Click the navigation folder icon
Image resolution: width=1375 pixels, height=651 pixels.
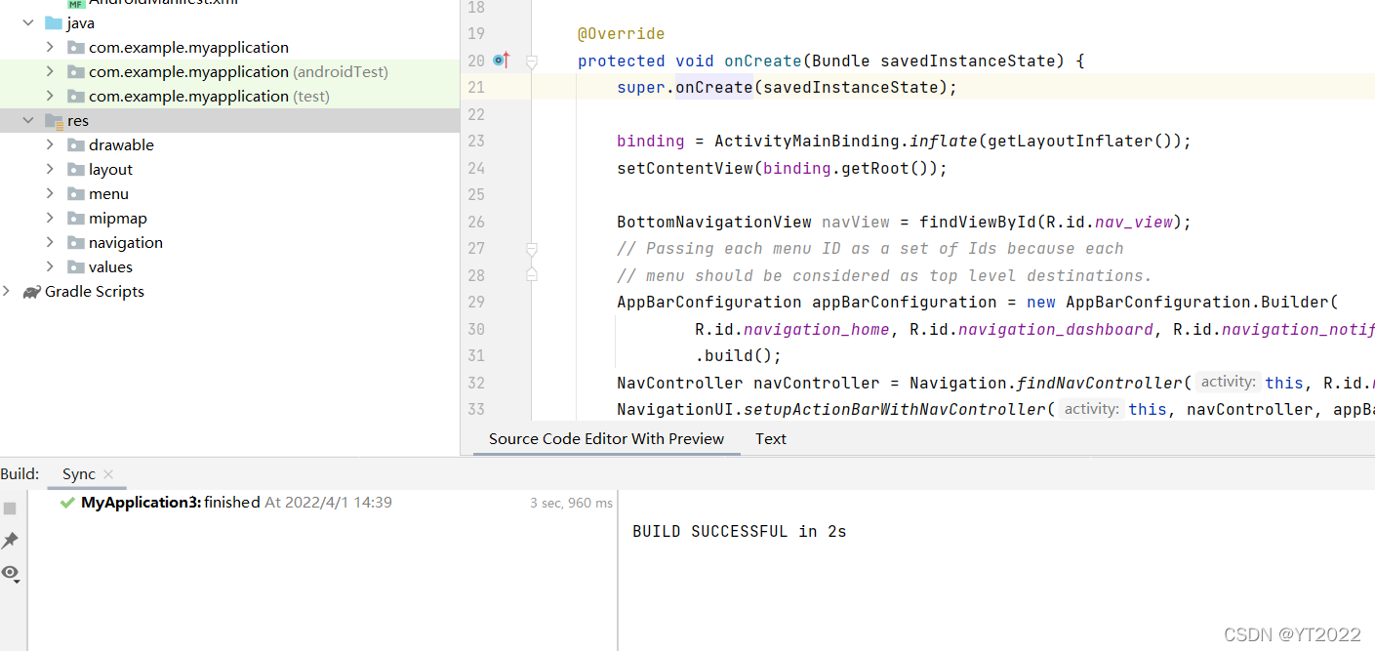[75, 242]
